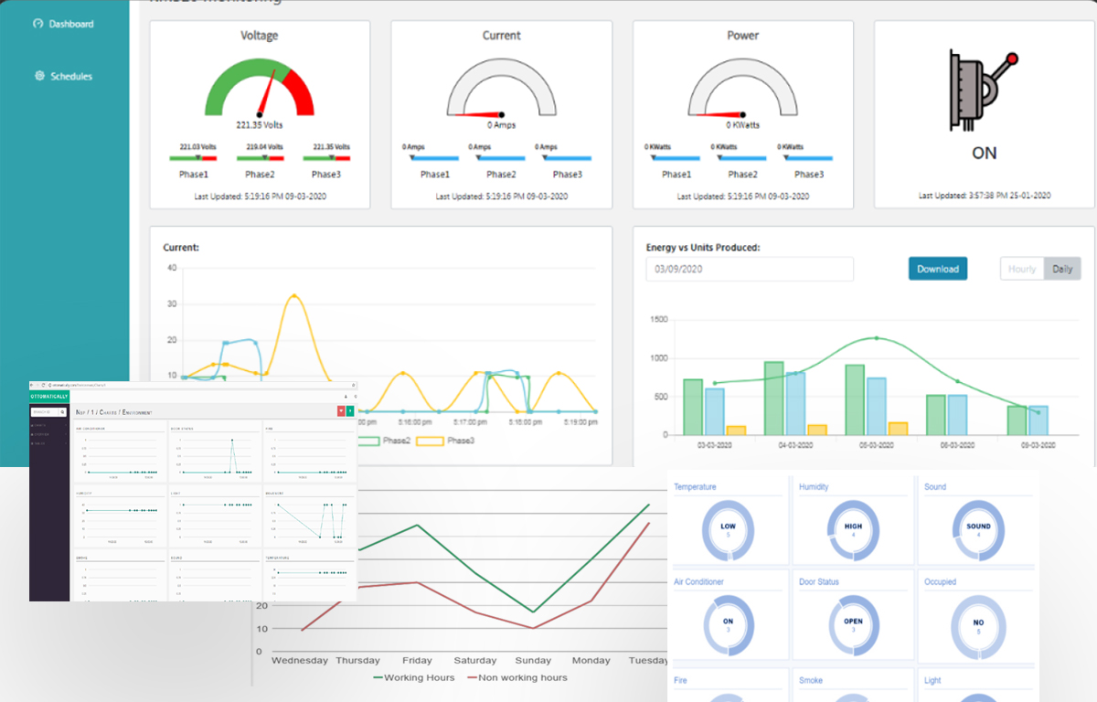The width and height of the screenshot is (1097, 702).
Task: Click Power Phase1 indicator bar
Action: click(x=676, y=158)
